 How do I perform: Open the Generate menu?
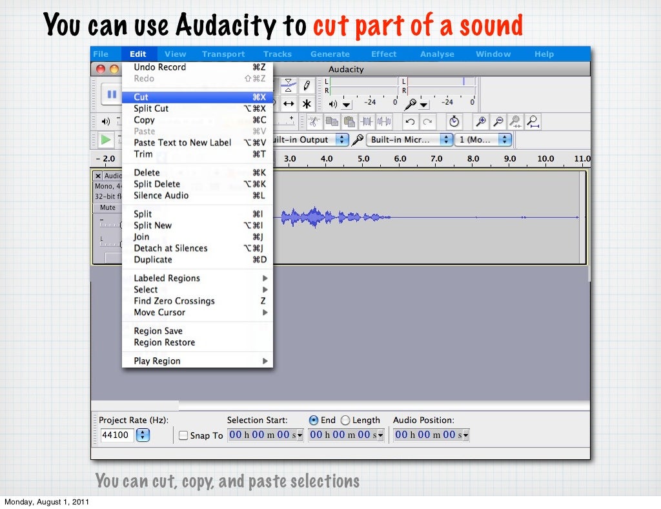pyautogui.click(x=330, y=54)
